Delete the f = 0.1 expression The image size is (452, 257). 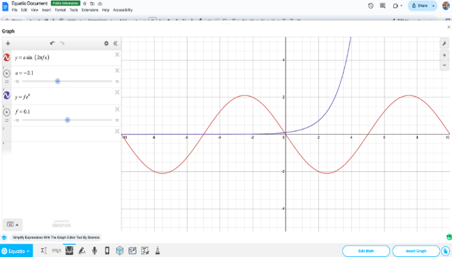[117, 109]
